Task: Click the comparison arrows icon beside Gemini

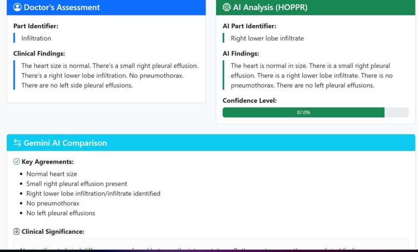Action: [17, 143]
